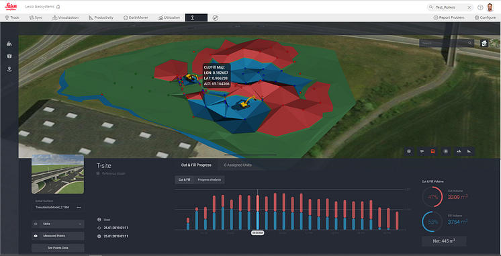
Task: Click the 53% fill volume ring
Action: (x=432, y=222)
